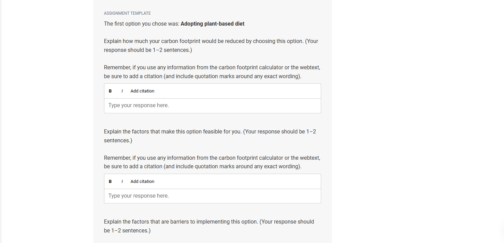Add citation to the carbon footprint reduction response
The width and height of the screenshot is (504, 243).
click(142, 91)
